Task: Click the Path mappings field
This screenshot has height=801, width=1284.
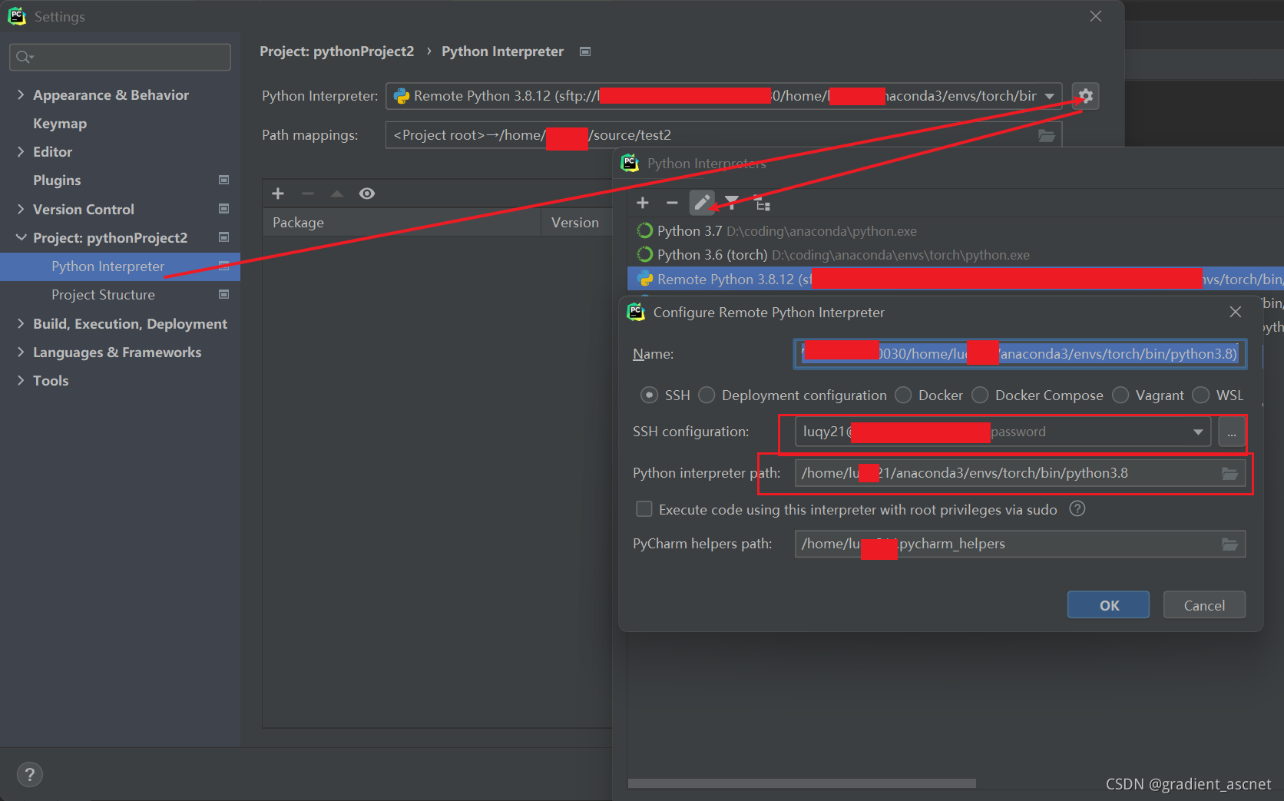Action: click(x=723, y=135)
